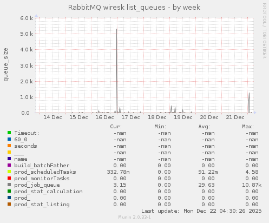Select the name legend label
This screenshot has width=269, height=223.
tap(21, 159)
